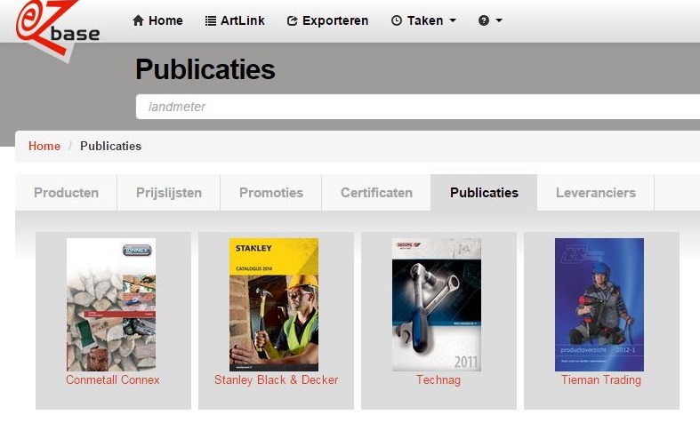Open the help question mark dropdown

[x=490, y=20]
